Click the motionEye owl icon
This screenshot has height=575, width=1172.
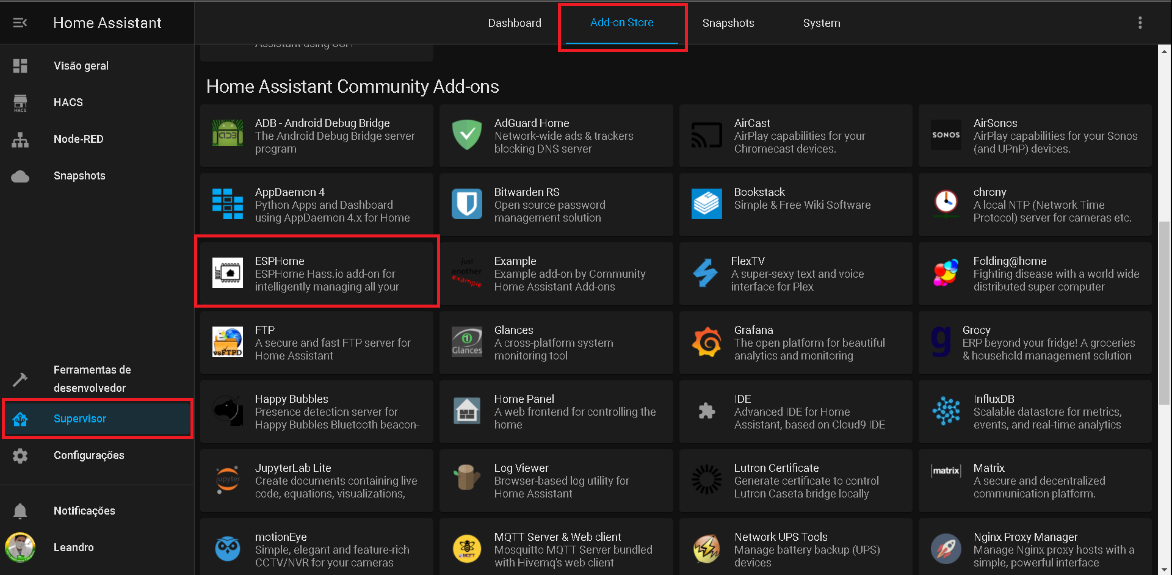pos(228,549)
